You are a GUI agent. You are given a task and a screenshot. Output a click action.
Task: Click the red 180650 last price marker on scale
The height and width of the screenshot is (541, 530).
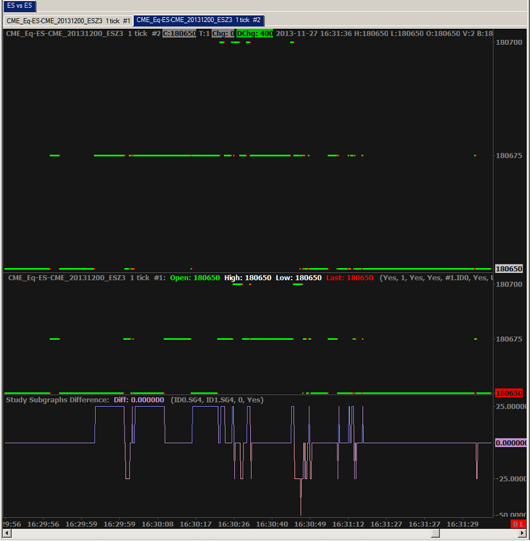click(x=509, y=393)
